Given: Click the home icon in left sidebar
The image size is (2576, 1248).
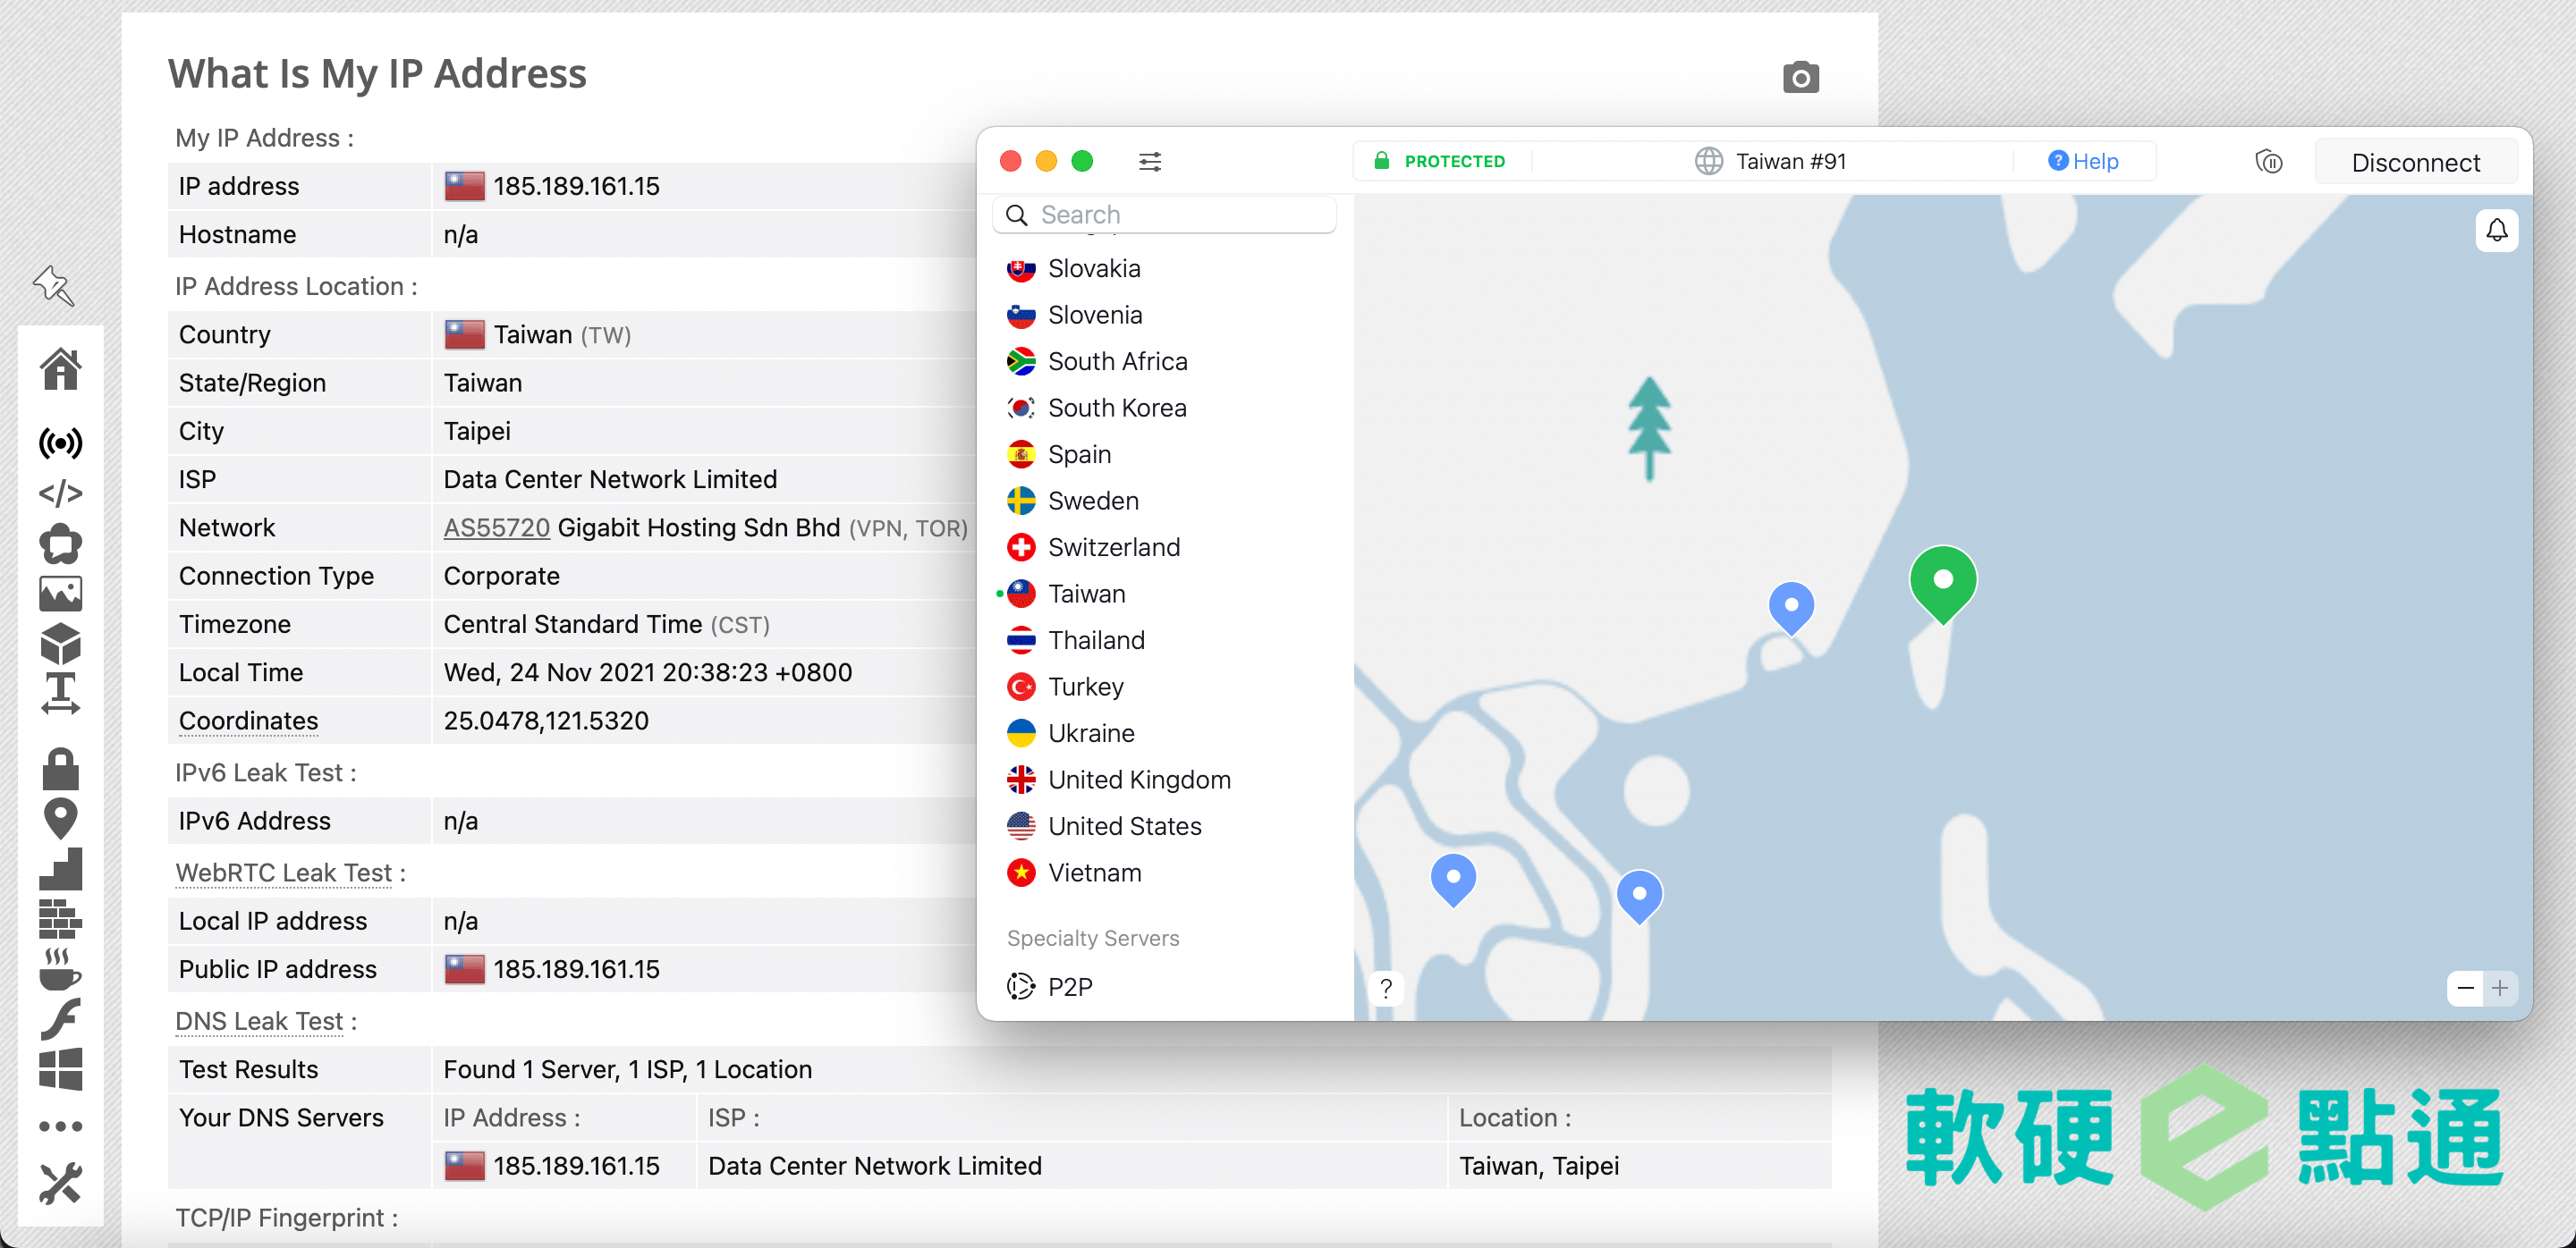Looking at the screenshot, I should [60, 368].
